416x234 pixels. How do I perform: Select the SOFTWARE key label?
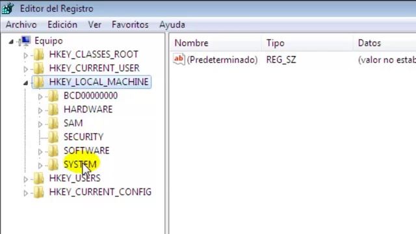(x=86, y=151)
